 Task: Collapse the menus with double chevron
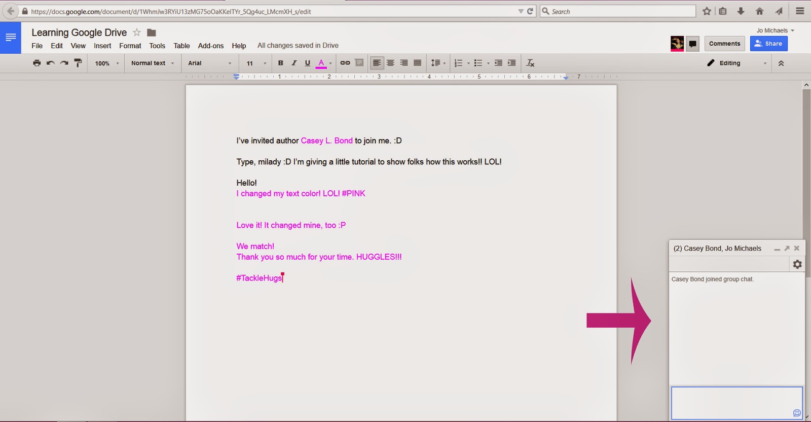tap(781, 63)
